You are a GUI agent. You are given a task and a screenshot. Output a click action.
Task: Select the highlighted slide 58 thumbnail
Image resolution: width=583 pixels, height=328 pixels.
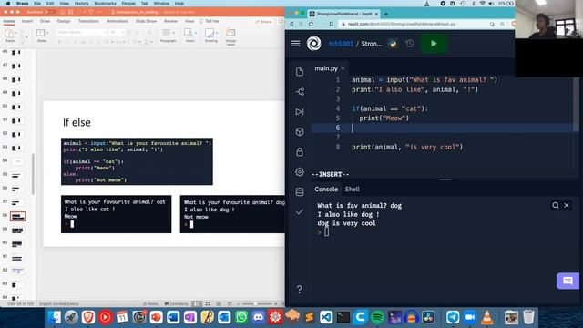point(17,216)
